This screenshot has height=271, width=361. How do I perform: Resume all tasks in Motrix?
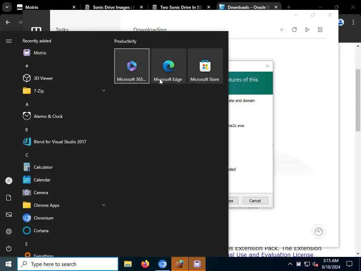(x=307, y=30)
